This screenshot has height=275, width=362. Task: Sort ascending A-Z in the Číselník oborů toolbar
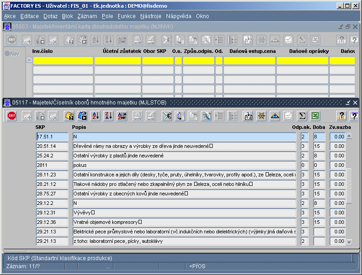(x=95, y=116)
